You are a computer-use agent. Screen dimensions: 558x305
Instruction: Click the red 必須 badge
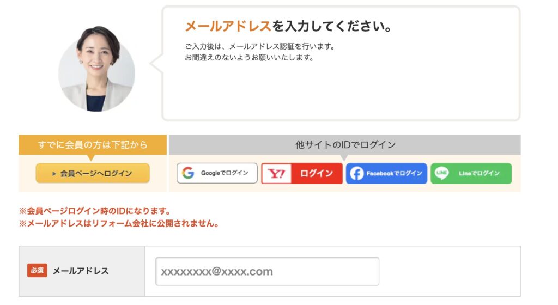pos(38,271)
